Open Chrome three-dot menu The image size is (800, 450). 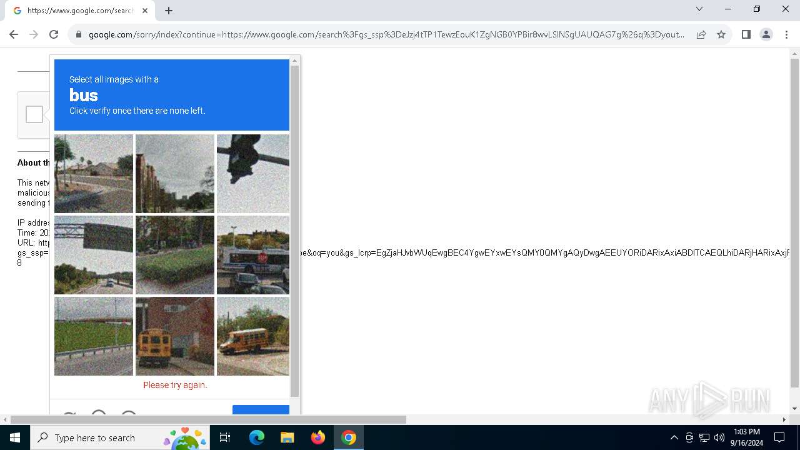(x=787, y=34)
